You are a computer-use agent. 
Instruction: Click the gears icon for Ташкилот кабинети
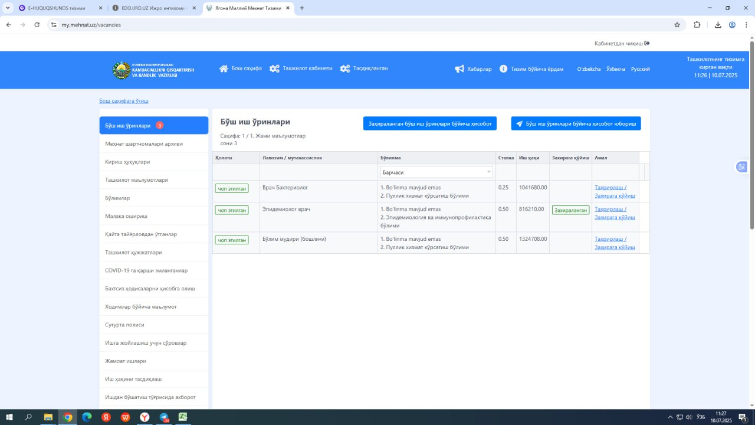pyautogui.click(x=274, y=68)
